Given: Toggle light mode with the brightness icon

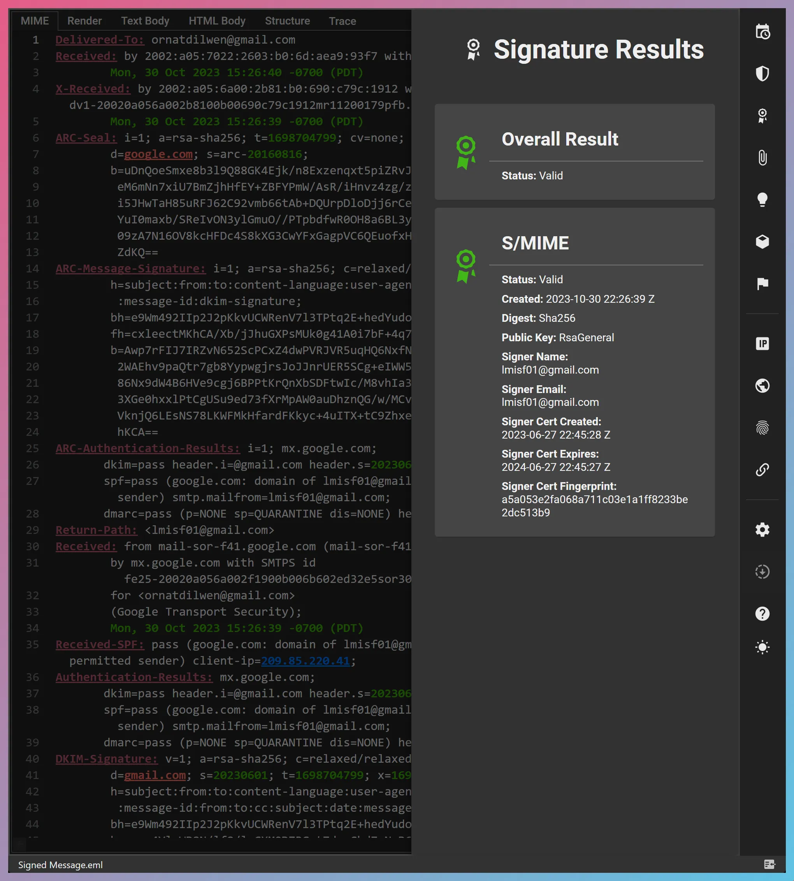Looking at the screenshot, I should (x=762, y=647).
